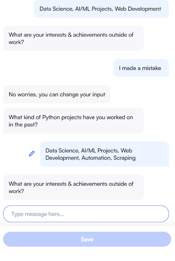Tap the last bot message about achievements
Screen dimensions: 175x261
[73, 187]
